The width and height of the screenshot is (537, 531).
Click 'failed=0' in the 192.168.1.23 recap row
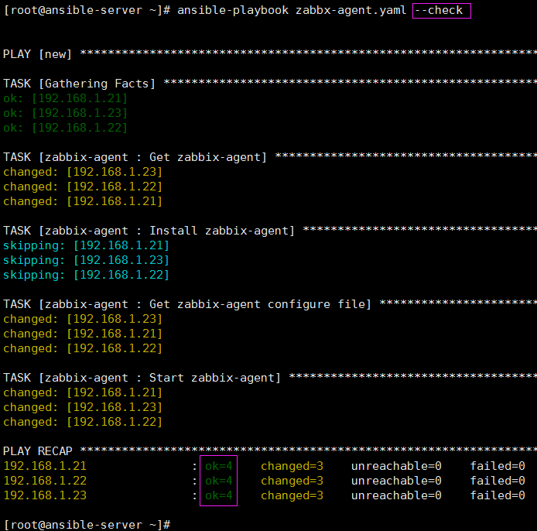pos(498,495)
